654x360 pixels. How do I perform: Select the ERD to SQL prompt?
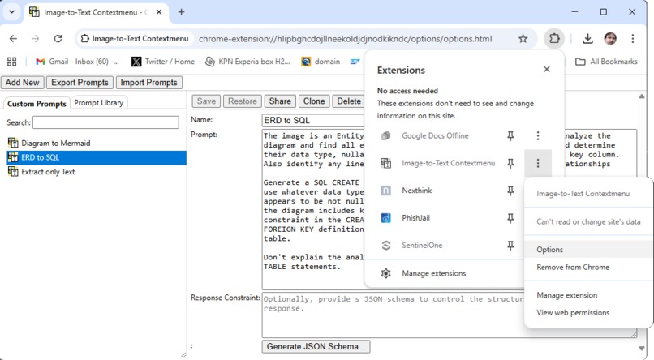pyautogui.click(x=97, y=157)
